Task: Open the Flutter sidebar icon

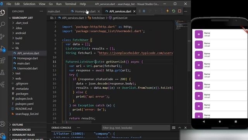Action: tap(3, 84)
